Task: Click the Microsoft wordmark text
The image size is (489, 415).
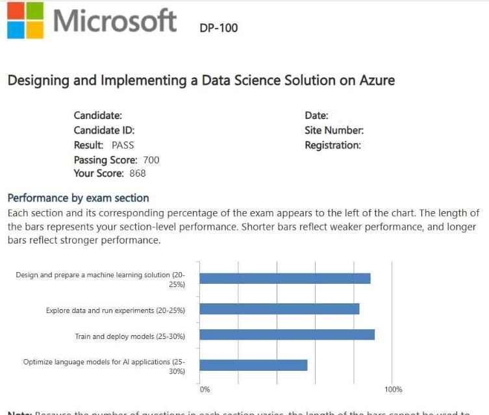Action: [x=115, y=20]
